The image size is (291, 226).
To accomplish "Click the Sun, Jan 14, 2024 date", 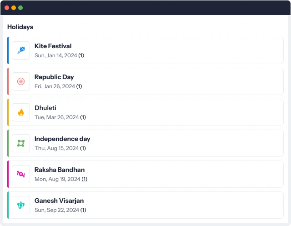I will (x=55, y=55).
